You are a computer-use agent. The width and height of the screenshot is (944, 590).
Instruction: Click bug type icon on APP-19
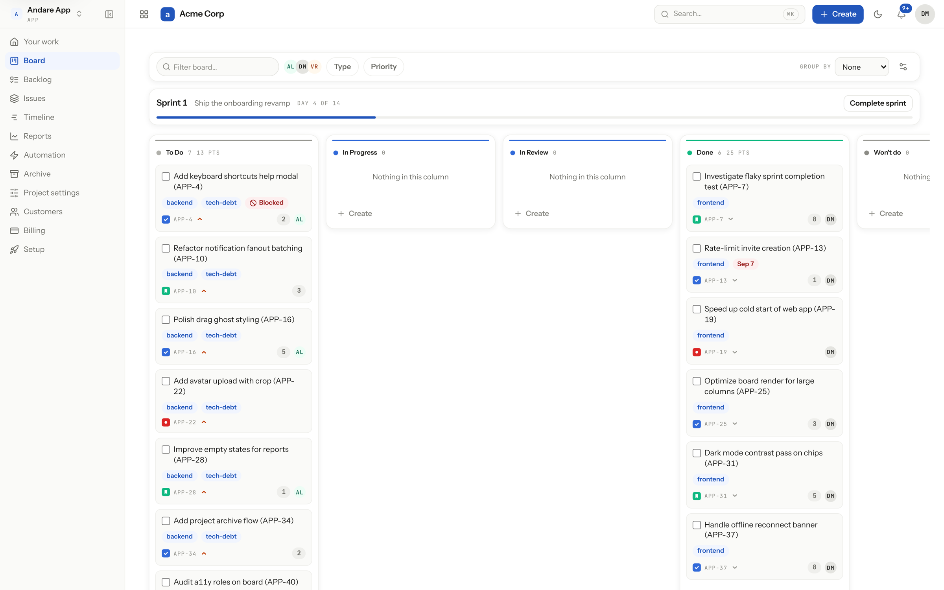pyautogui.click(x=697, y=352)
